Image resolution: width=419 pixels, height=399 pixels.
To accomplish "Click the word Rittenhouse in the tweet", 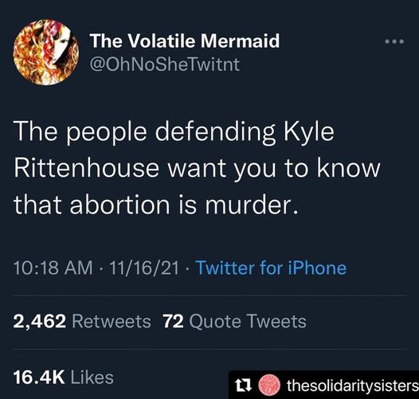I will tap(86, 169).
